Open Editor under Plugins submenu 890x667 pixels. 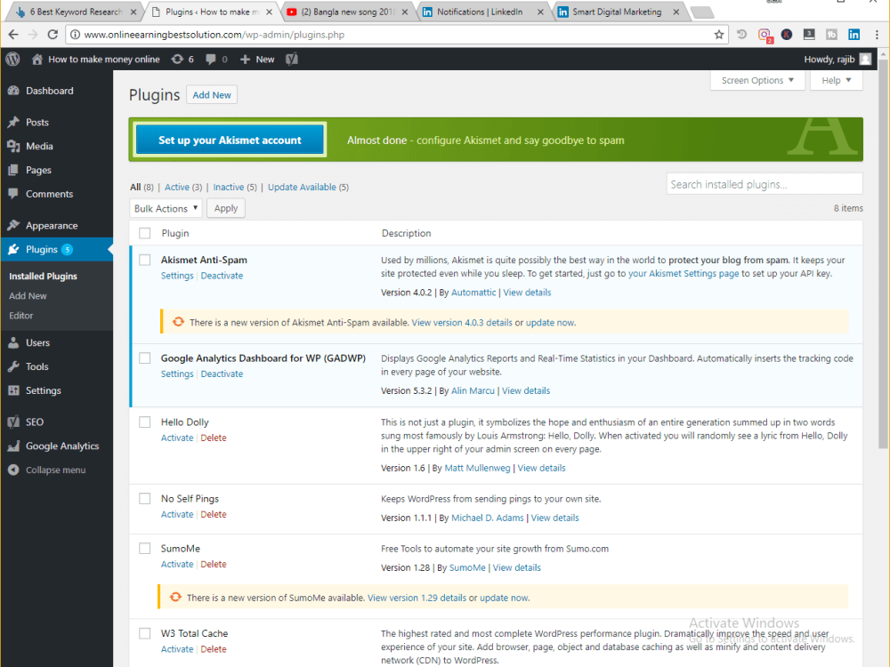click(x=21, y=316)
